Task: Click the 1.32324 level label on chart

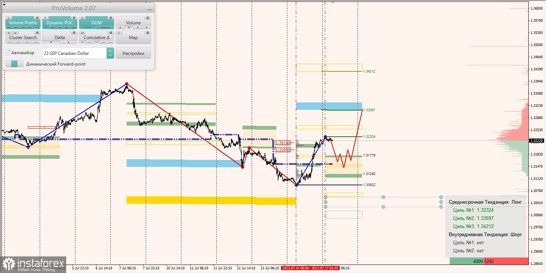Action: [369, 136]
